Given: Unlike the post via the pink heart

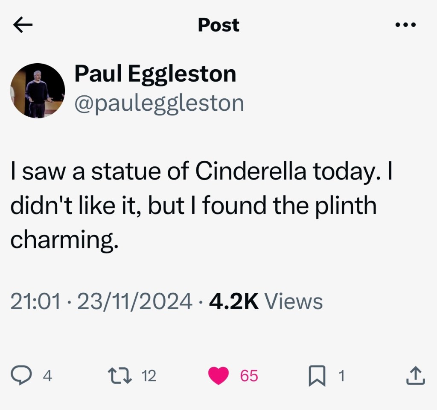Looking at the screenshot, I should (x=219, y=376).
